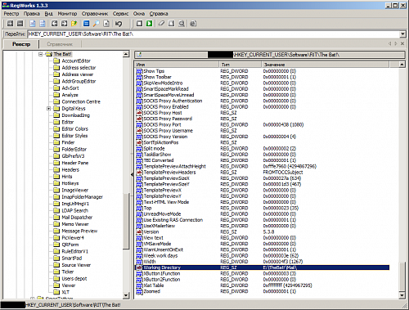Click the splitter collapse arrow between panes
The width and height of the screenshot is (409, 310).
coord(132,174)
